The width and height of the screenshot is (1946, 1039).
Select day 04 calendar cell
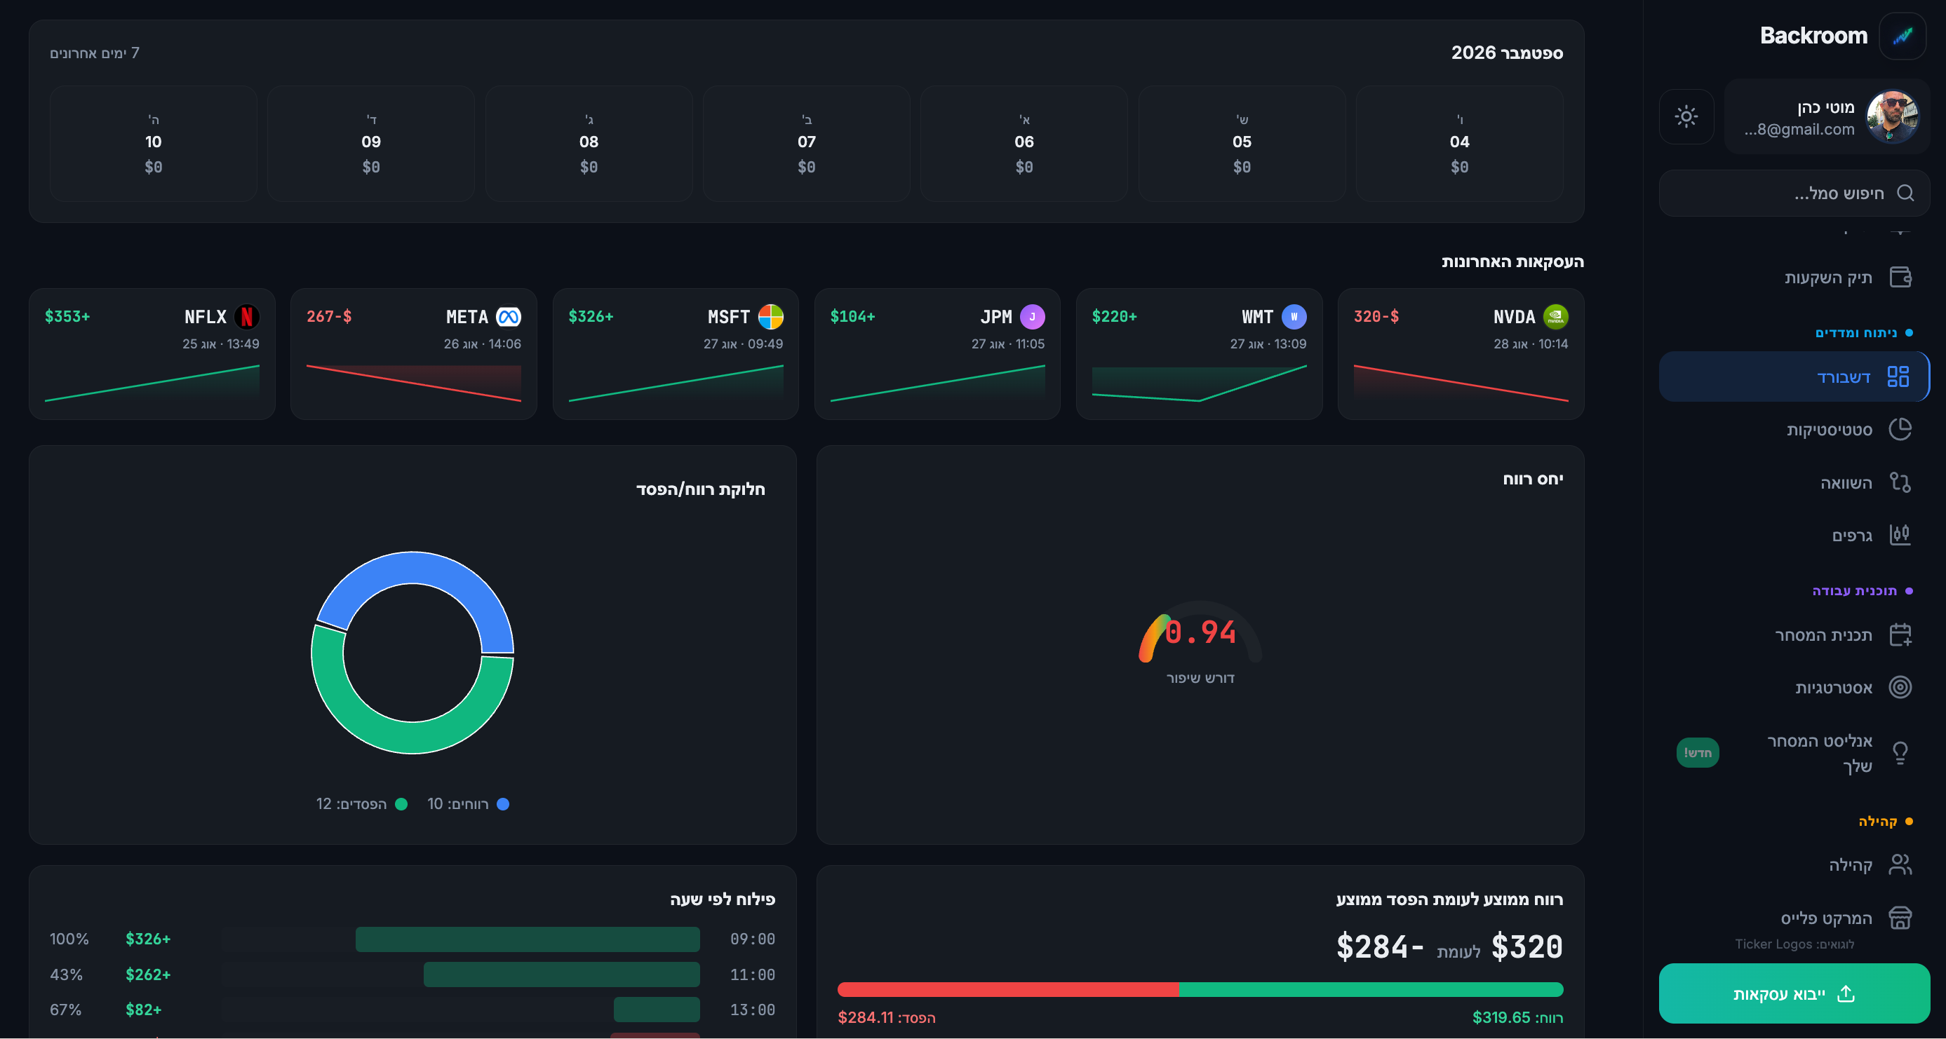pos(1458,144)
